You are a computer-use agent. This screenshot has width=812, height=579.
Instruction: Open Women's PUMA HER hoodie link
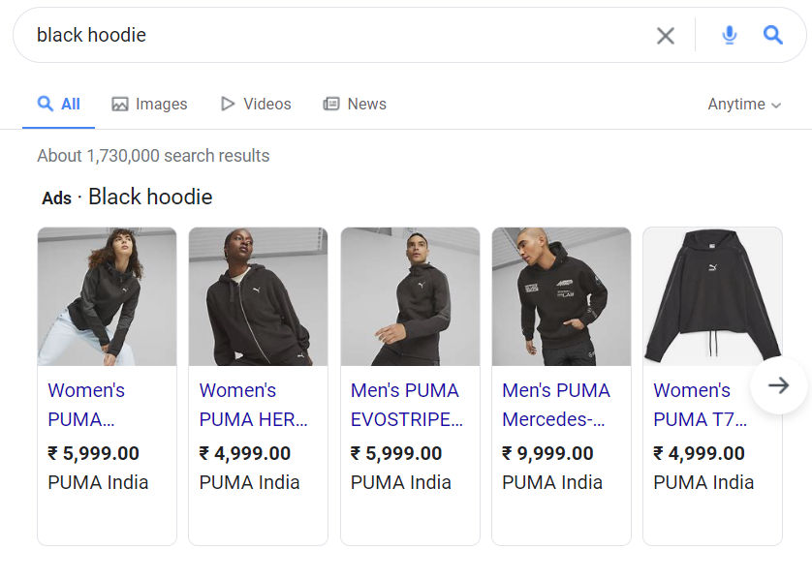pyautogui.click(x=254, y=405)
